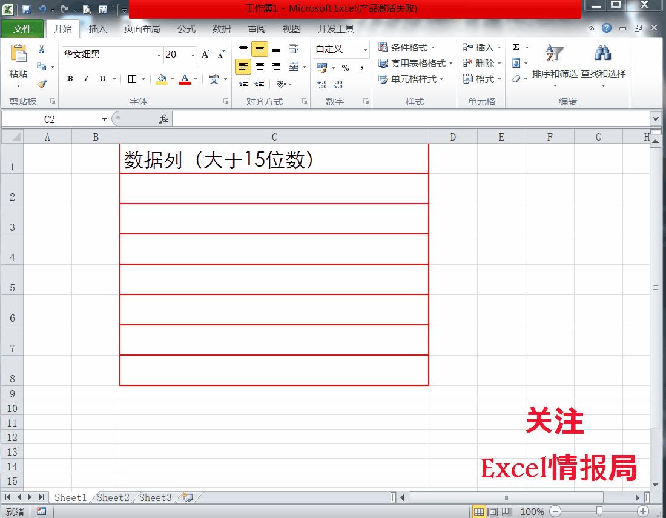This screenshot has width=666, height=518.
Task: Click 条件格式 conditional formatting button
Action: [406, 47]
